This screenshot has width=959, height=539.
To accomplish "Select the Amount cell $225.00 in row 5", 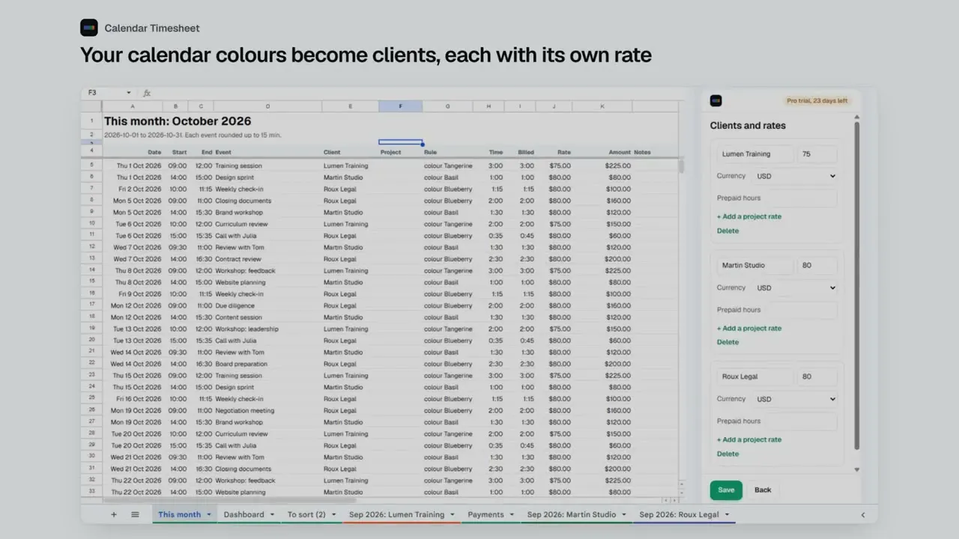I will [603, 165].
